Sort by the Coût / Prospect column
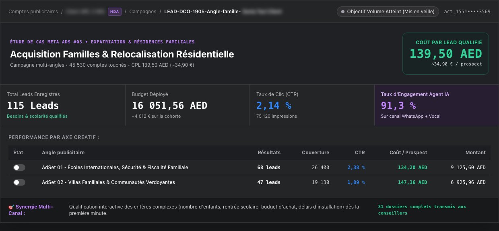499x231 pixels. tap(408, 153)
